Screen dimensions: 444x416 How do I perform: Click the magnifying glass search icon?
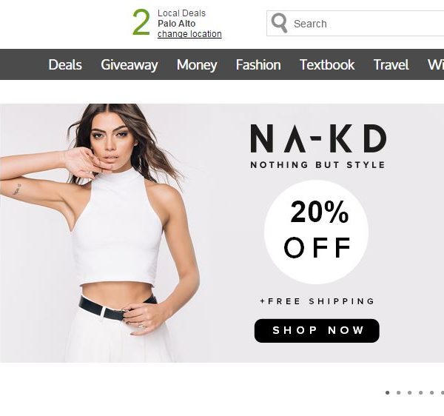[x=279, y=23]
